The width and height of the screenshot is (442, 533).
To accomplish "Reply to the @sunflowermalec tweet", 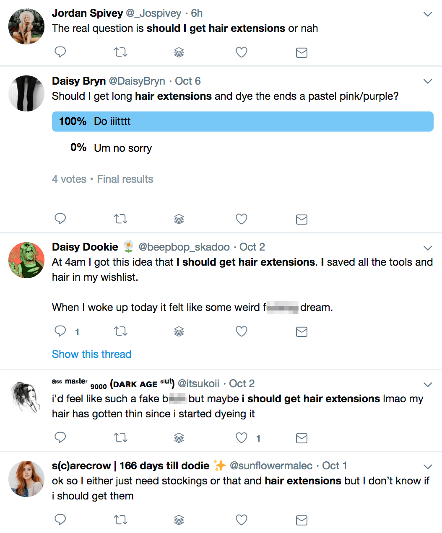I will tap(60, 520).
